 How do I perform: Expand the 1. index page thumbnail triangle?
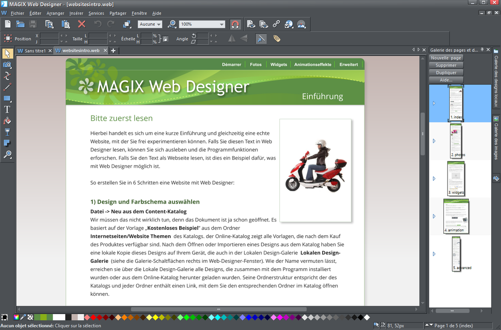pos(434,103)
